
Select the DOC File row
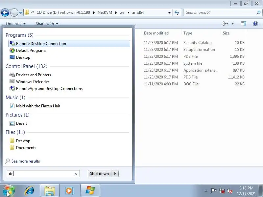pyautogui.click(x=194, y=84)
